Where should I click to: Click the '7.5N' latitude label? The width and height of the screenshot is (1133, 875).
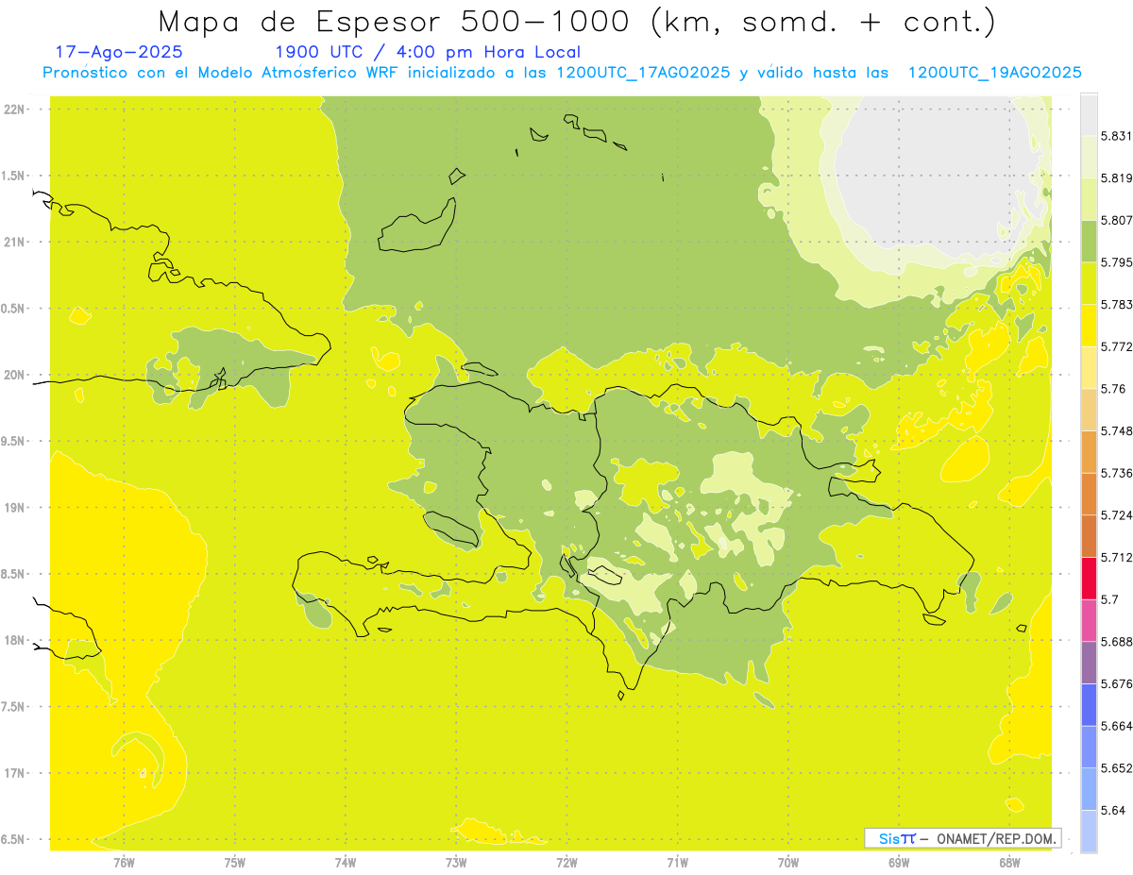pos(12,706)
